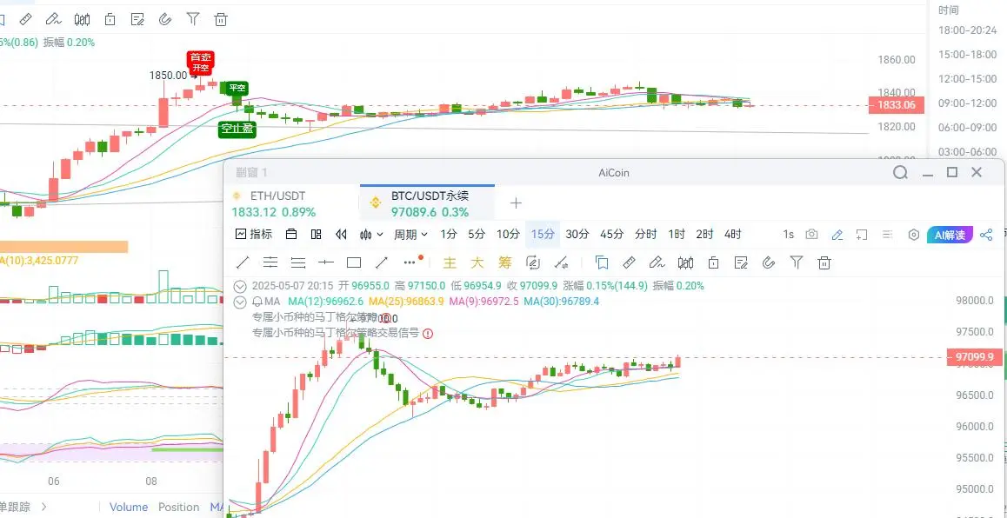
Task: Select the 4时 timeframe
Action: pos(733,235)
